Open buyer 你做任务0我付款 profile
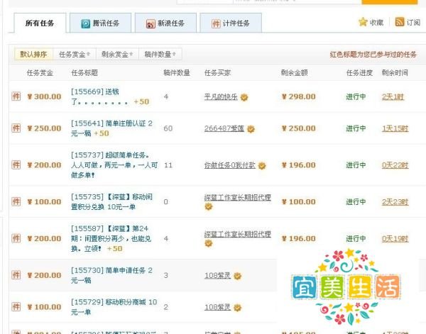This screenshot has height=334, width=426. [230, 165]
